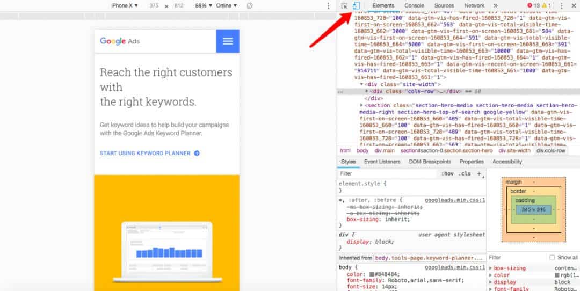
Task: Click body in the breadcrumb bar
Action: coord(362,151)
